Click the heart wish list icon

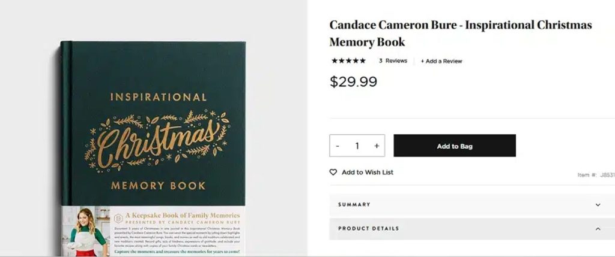click(333, 172)
